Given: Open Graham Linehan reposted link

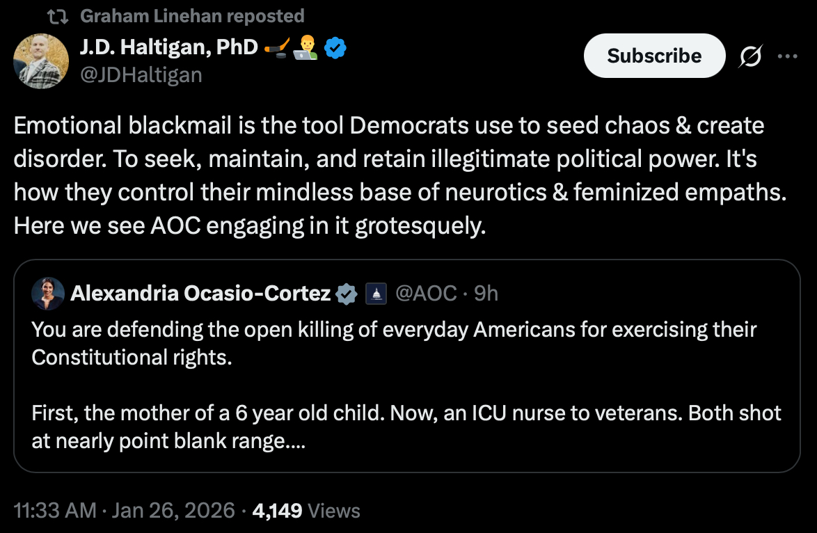Looking at the screenshot, I should 192,16.
